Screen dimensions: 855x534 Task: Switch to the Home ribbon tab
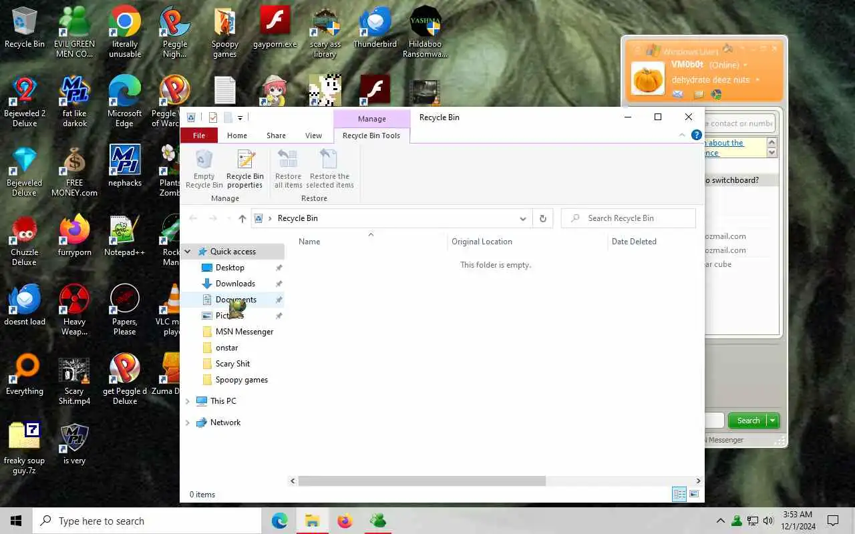pyautogui.click(x=237, y=136)
